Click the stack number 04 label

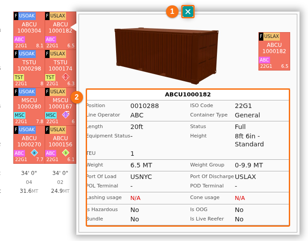[x=29, y=182]
